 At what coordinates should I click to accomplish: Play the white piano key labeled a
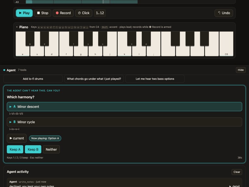click(22, 51)
